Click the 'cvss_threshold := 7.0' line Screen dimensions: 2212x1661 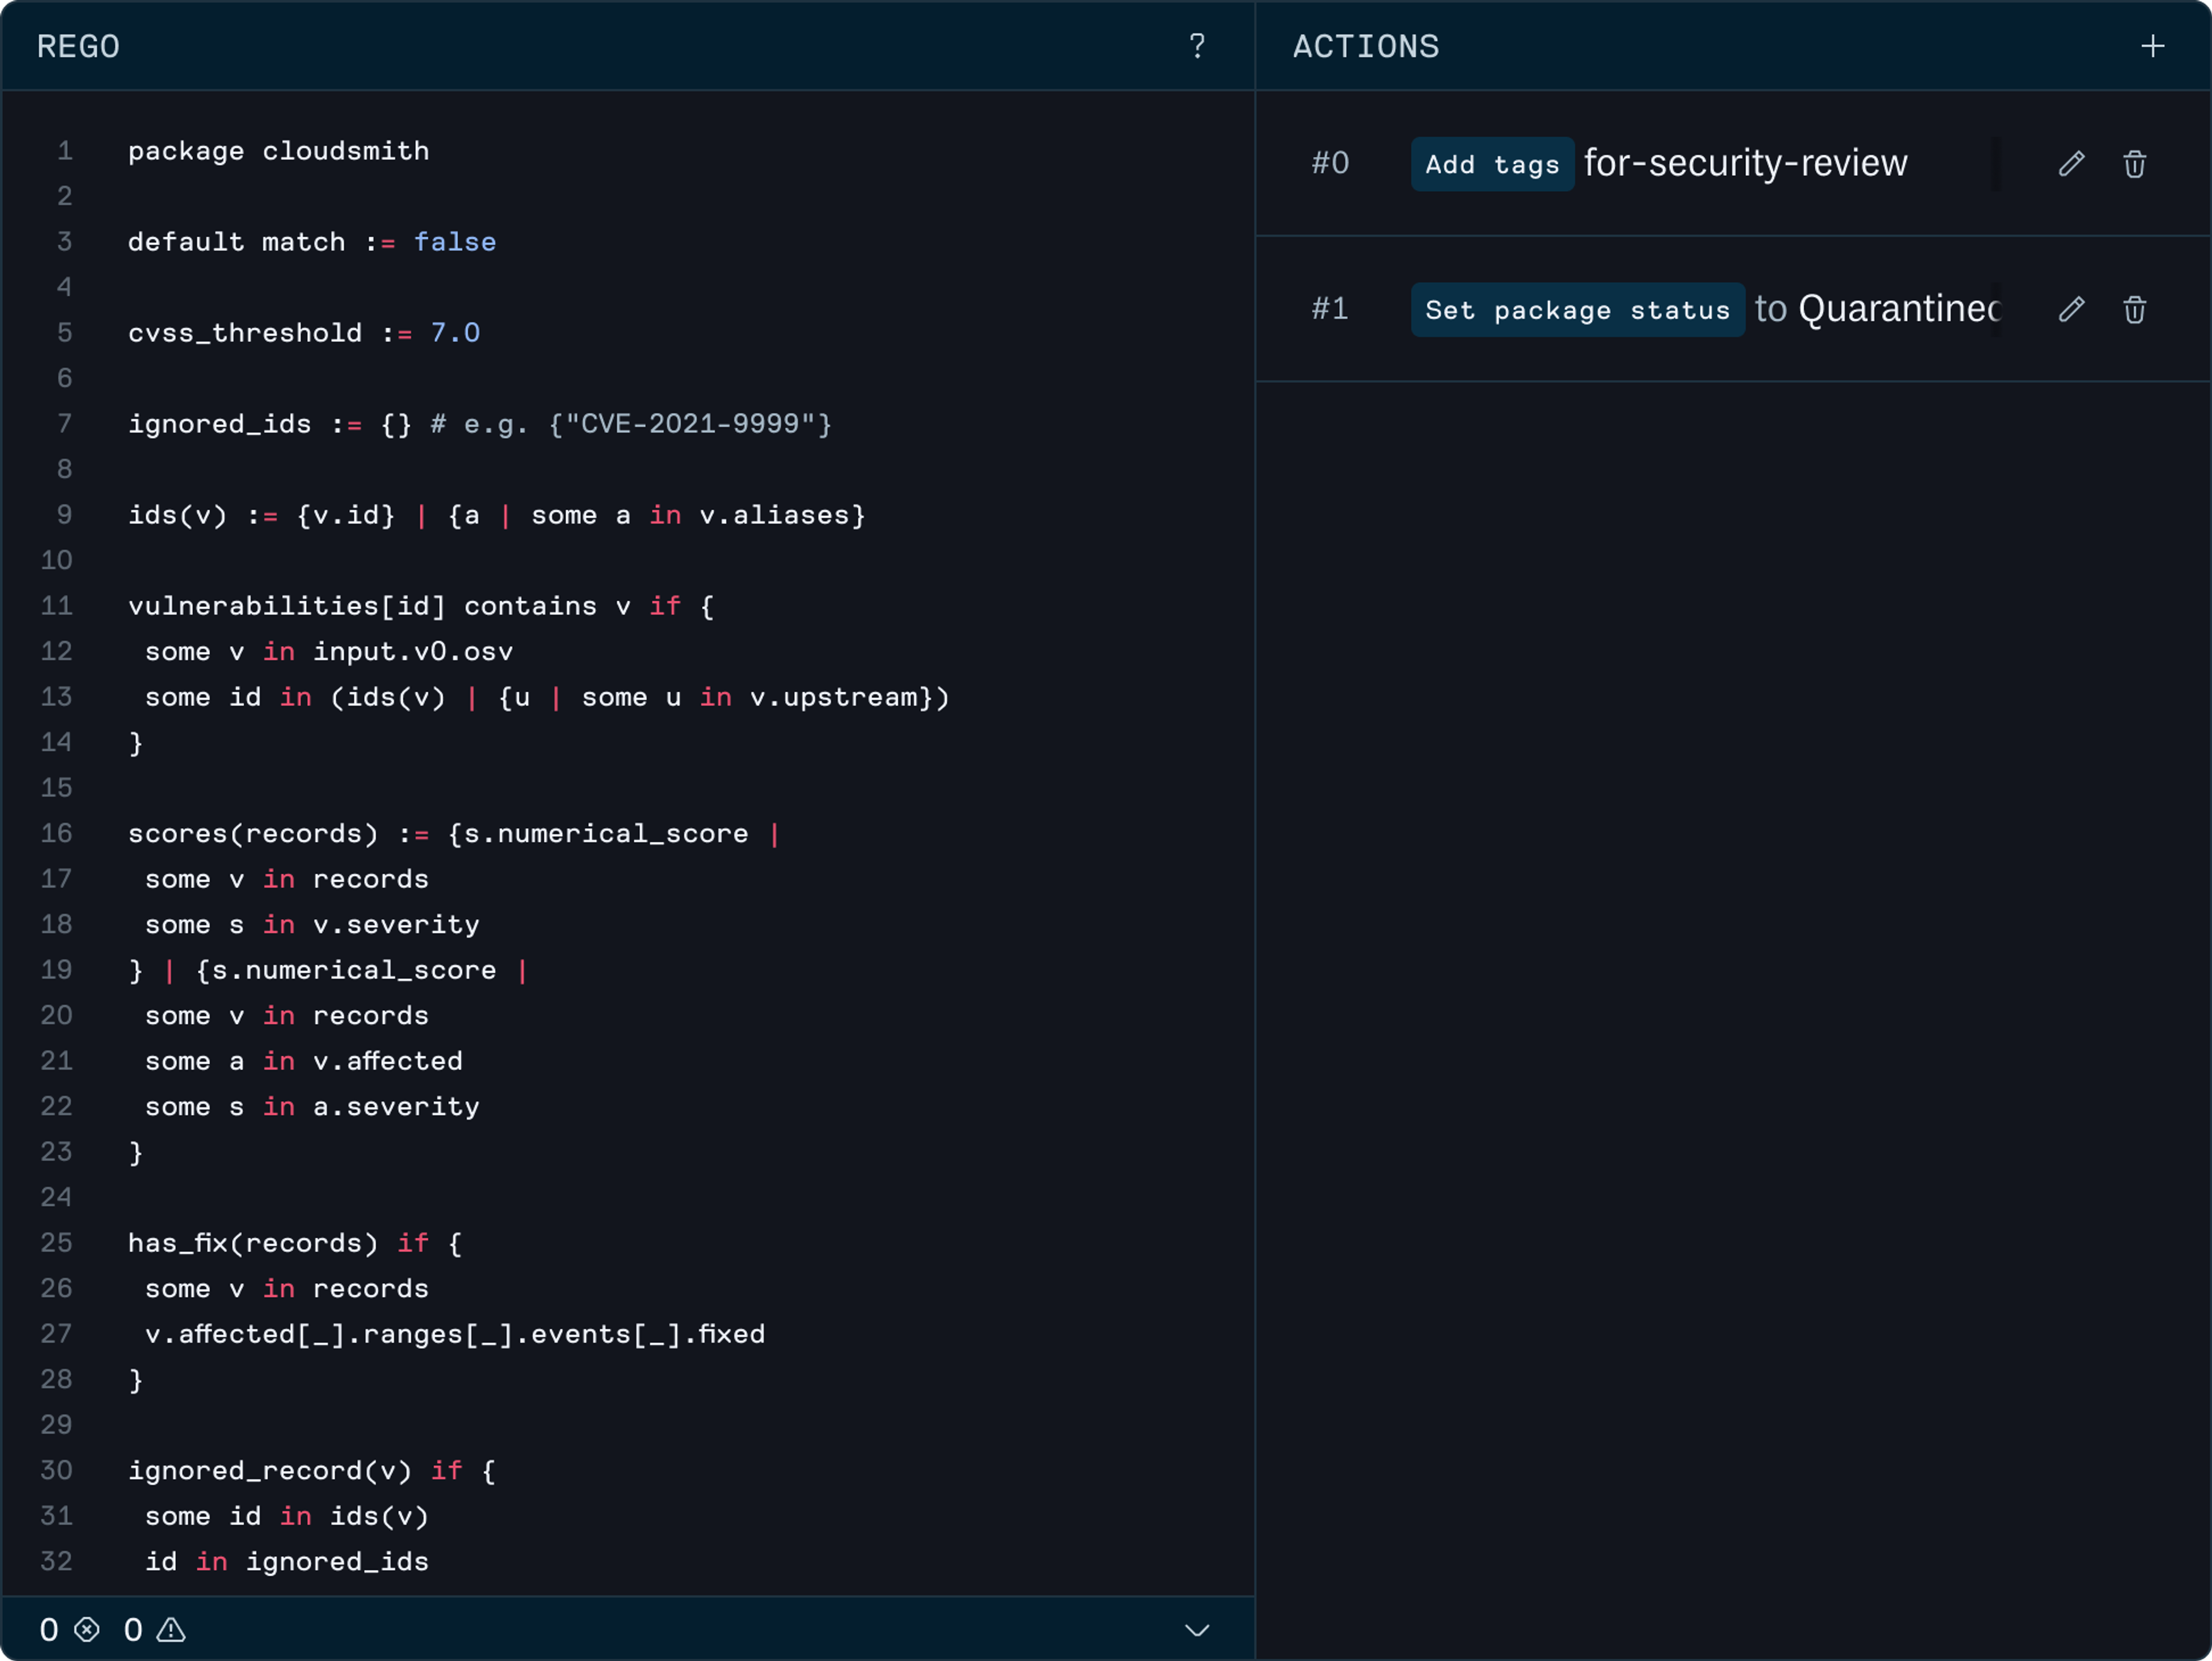click(x=304, y=333)
